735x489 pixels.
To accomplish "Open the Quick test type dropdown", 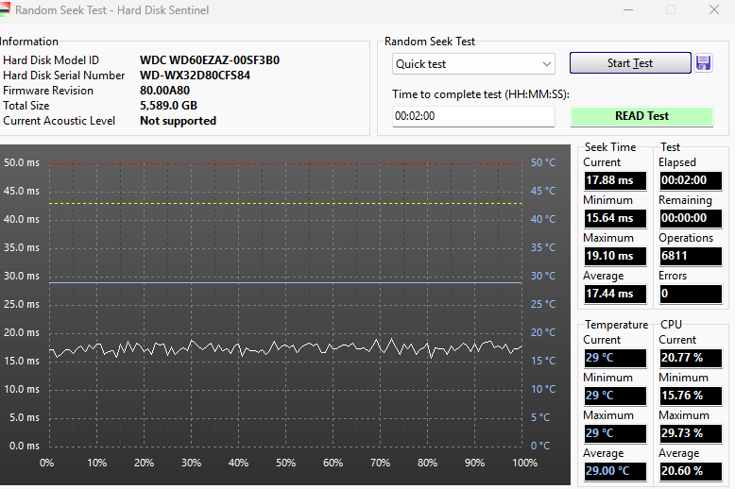I will [x=473, y=64].
